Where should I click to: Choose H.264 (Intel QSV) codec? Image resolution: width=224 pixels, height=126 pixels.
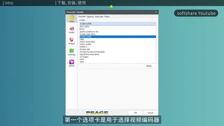[118, 34]
